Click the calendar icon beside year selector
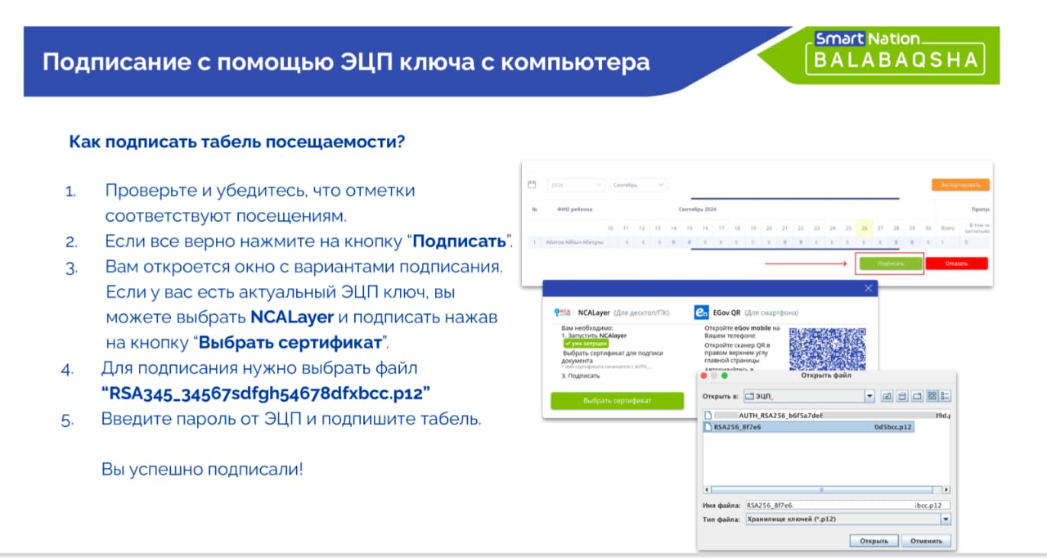Image resolution: width=1047 pixels, height=558 pixels. click(531, 185)
